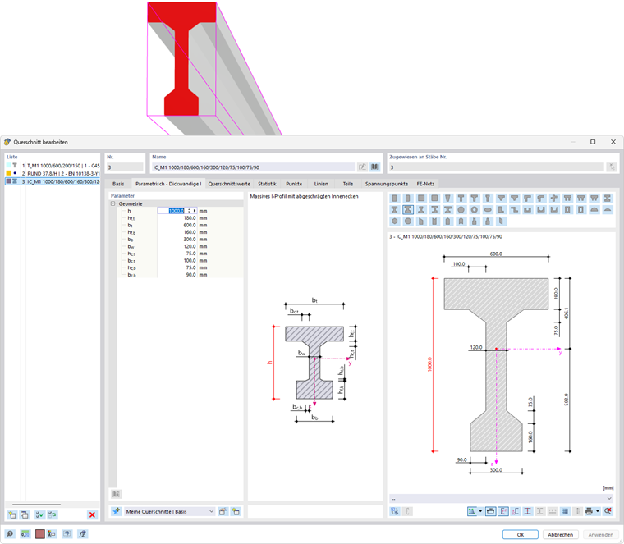Toggle the blue grid FE mesh display icon
This screenshot has width=624, height=544.
click(565, 511)
